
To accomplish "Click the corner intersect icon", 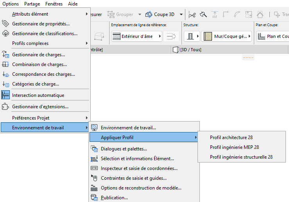I will click(226, 14).
